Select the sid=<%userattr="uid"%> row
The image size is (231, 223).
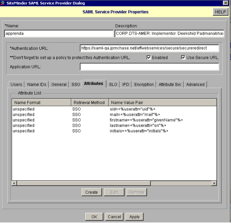click(114, 109)
